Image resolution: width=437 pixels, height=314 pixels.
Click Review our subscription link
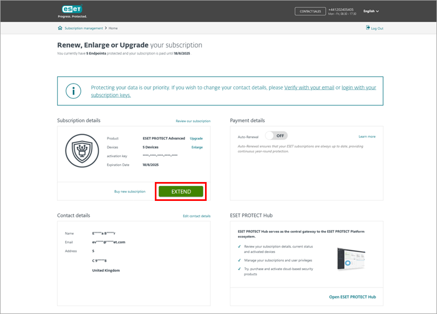click(x=193, y=121)
